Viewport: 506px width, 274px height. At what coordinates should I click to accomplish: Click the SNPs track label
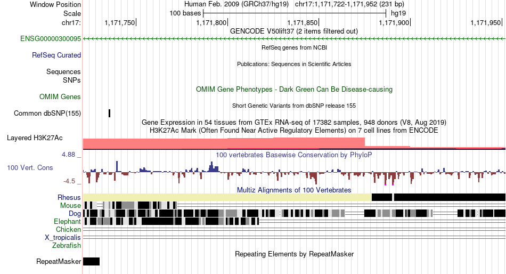(72, 80)
